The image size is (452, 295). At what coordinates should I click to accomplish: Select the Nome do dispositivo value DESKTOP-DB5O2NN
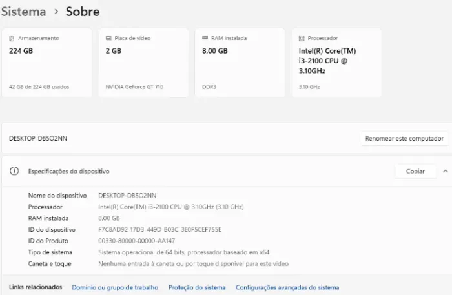click(x=127, y=196)
